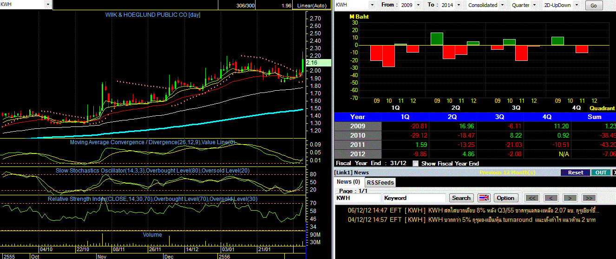
Task: Click the -29.12 cell for 2010 1Q
Action: click(x=405, y=135)
